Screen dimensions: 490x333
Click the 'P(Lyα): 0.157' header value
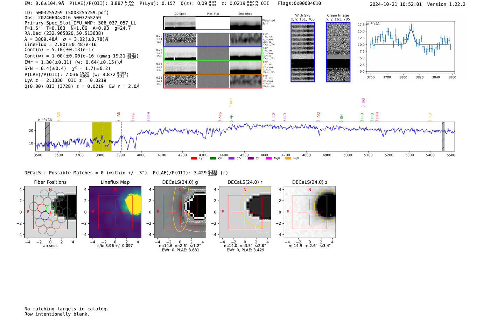tap(157, 3)
